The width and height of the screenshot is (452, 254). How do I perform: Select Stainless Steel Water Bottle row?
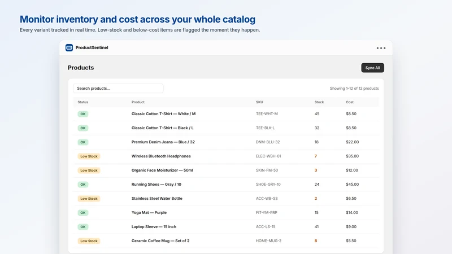click(x=226, y=199)
